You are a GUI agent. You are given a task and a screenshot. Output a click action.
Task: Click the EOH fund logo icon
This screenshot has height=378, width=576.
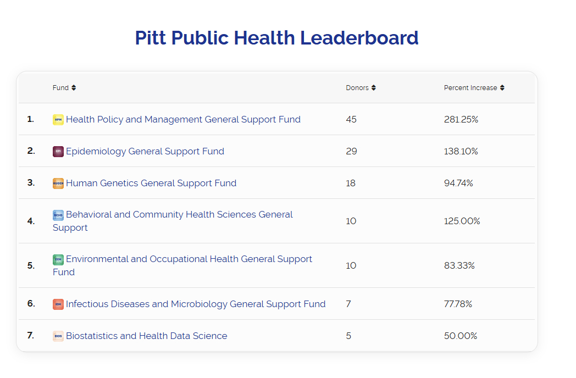click(58, 259)
